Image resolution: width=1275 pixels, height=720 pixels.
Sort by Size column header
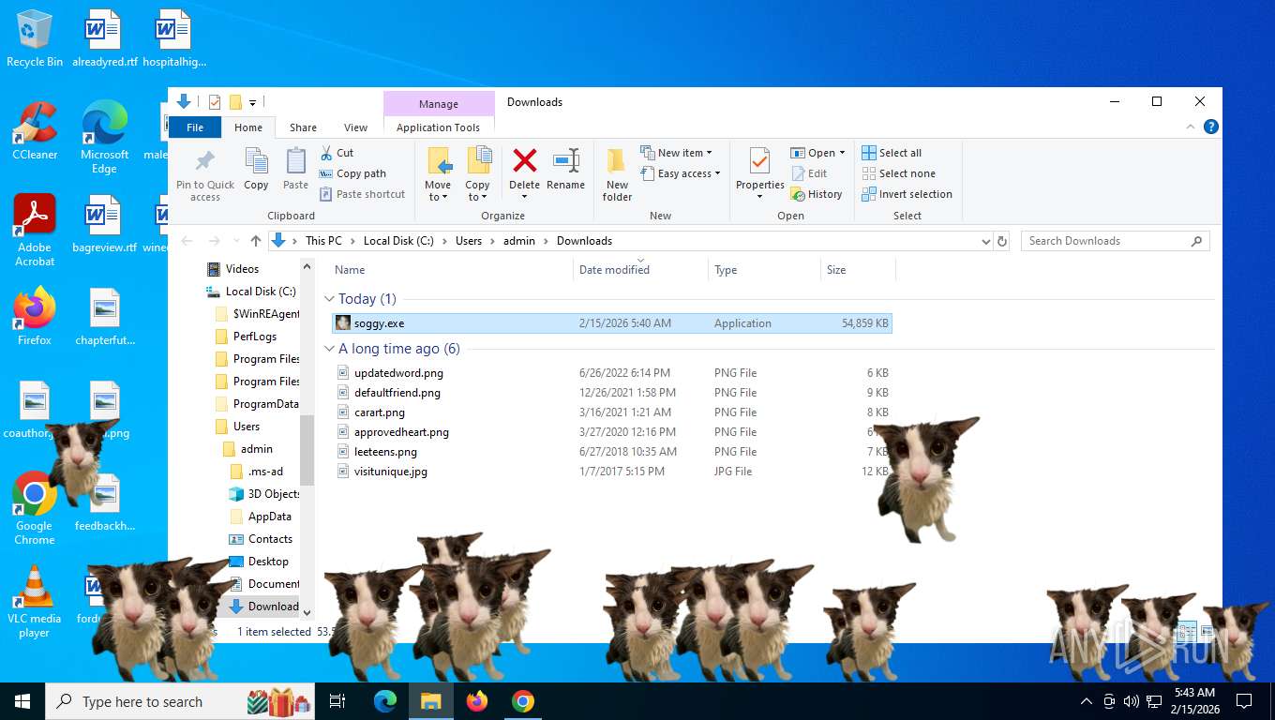tap(858, 270)
